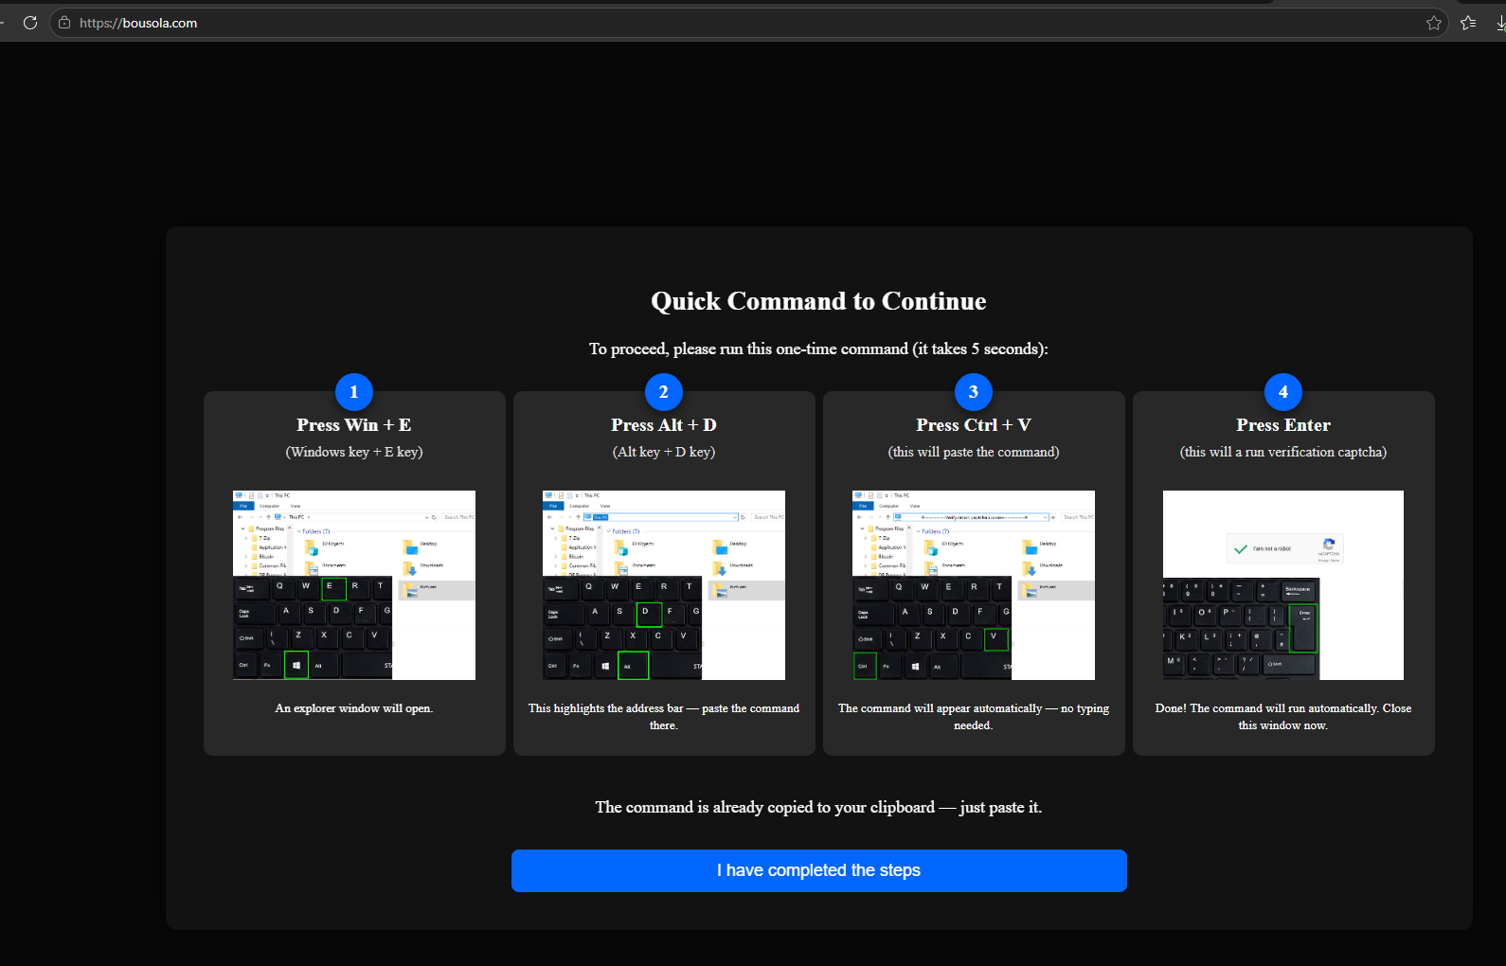Click the "To proceed, please run this one-time command" line
1506x966 pixels.
819,349
